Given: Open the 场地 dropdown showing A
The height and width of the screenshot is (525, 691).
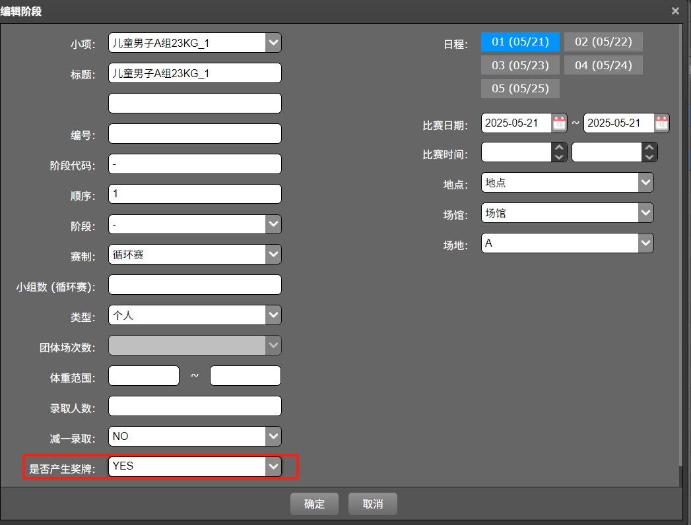Looking at the screenshot, I should coord(645,243).
